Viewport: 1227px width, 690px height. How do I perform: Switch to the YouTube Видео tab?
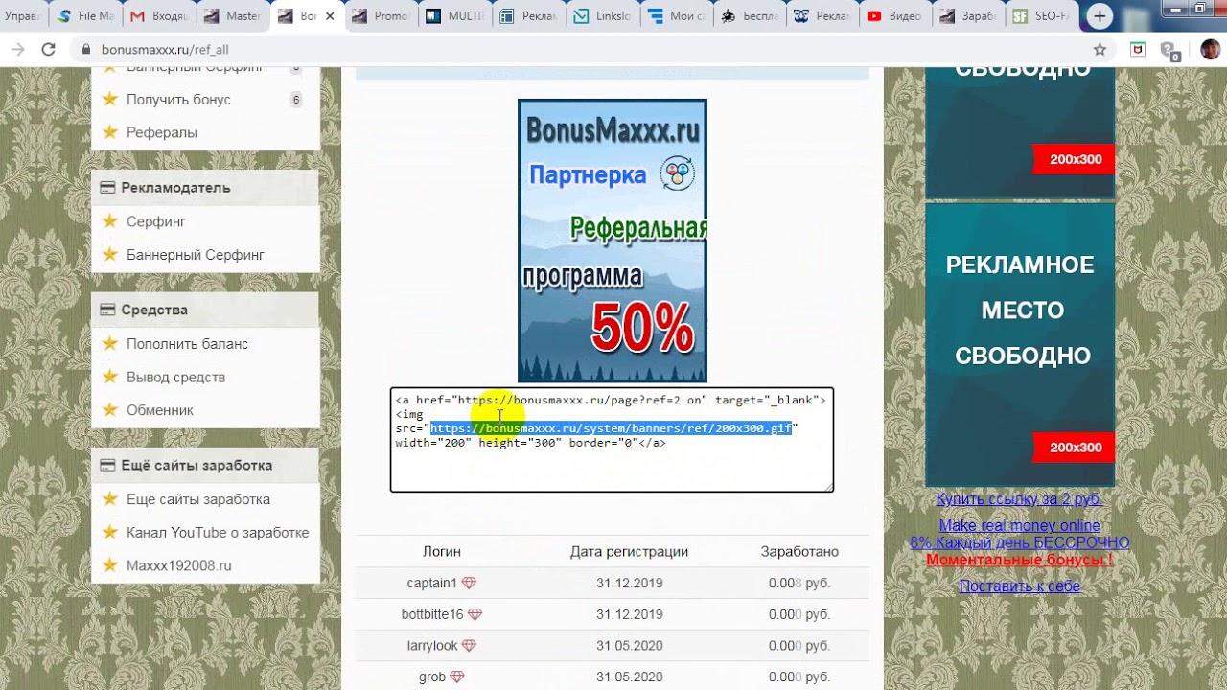click(x=895, y=16)
